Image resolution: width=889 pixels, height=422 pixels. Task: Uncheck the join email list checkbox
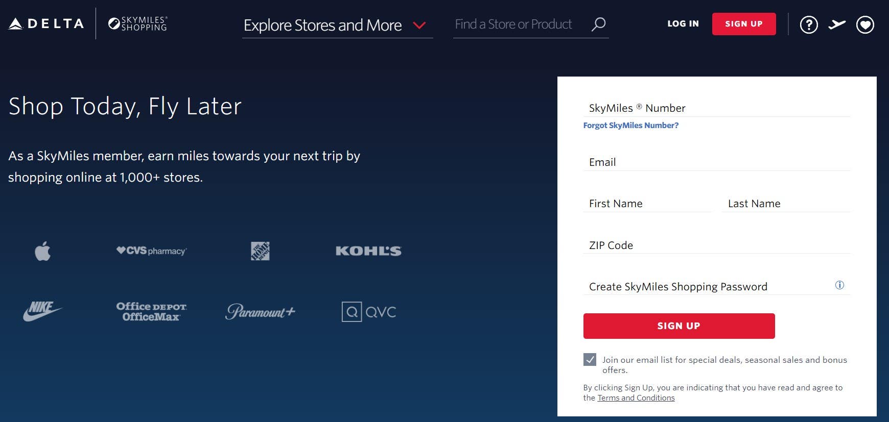point(590,360)
